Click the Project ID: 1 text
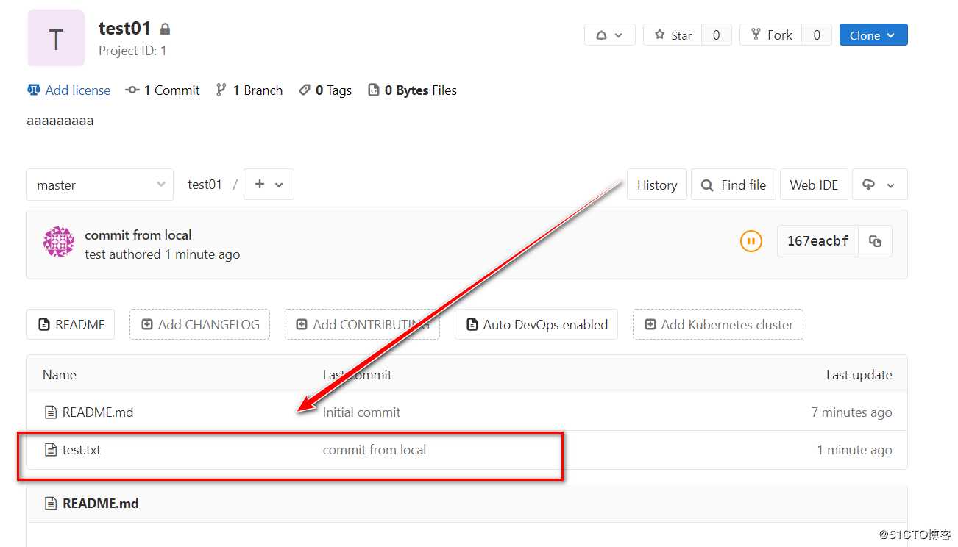The width and height of the screenshot is (958, 547). (132, 51)
